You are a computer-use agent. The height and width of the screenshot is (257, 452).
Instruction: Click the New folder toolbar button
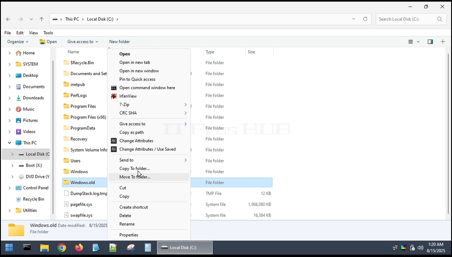[119, 41]
